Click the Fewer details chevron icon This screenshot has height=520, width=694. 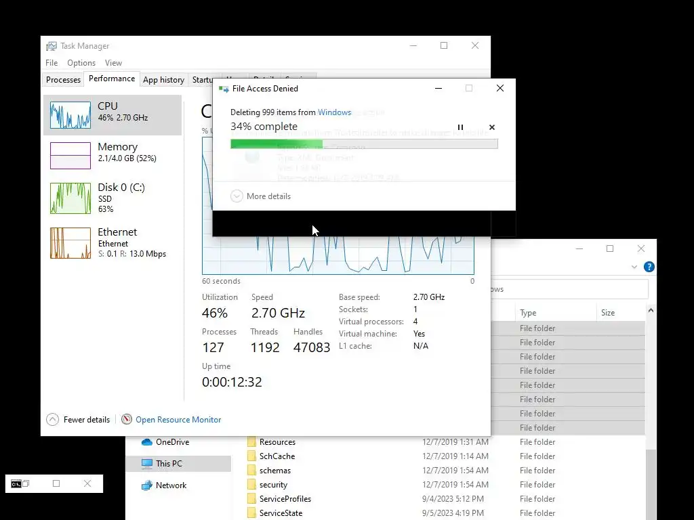click(52, 420)
